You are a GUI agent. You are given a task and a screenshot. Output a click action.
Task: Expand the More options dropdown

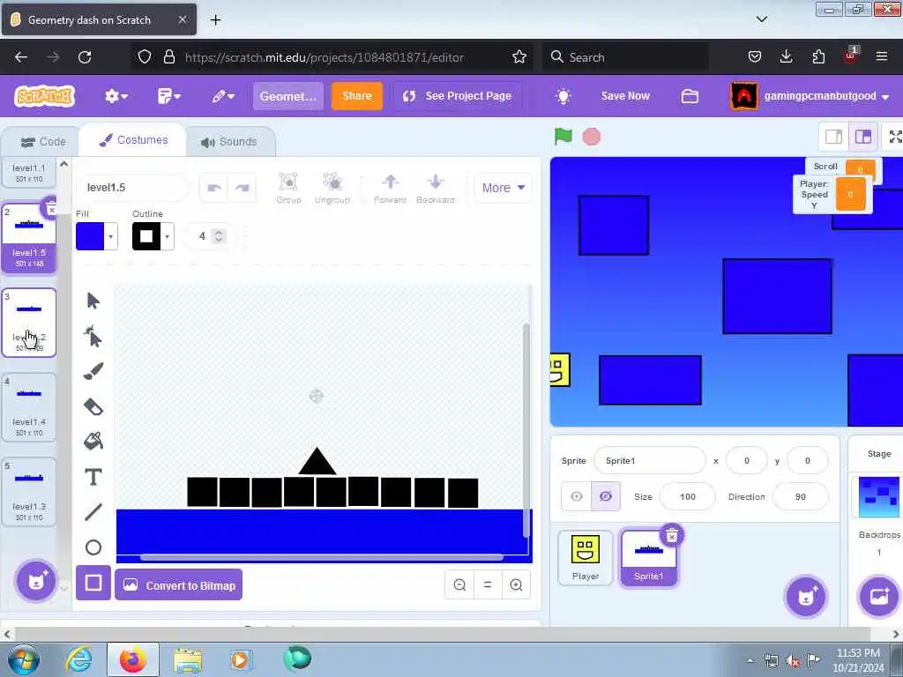click(x=504, y=188)
